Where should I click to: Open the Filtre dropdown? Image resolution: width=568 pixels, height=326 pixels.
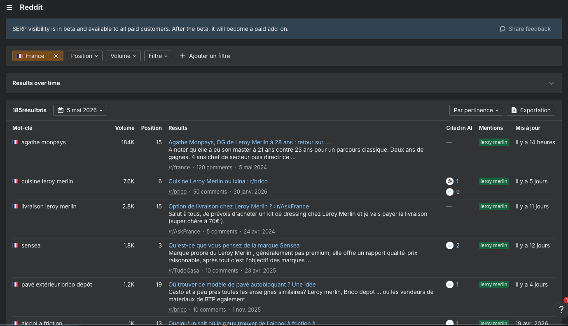[158, 56]
